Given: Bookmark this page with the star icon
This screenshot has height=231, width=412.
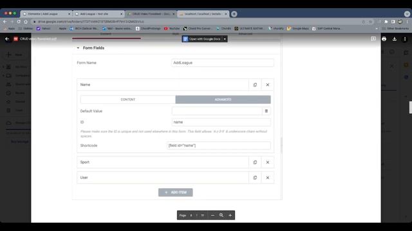Looking at the screenshot, I should (x=371, y=22).
